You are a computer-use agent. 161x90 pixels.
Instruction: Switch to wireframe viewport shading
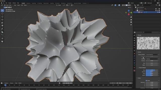(125, 5)
